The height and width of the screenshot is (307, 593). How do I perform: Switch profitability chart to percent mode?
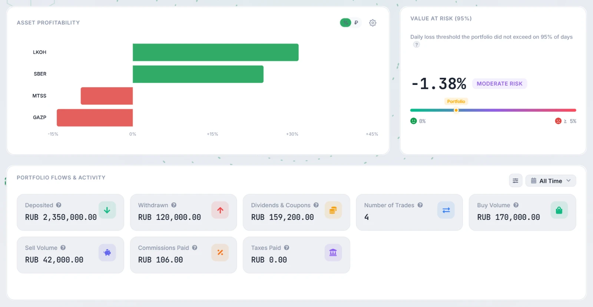click(345, 23)
